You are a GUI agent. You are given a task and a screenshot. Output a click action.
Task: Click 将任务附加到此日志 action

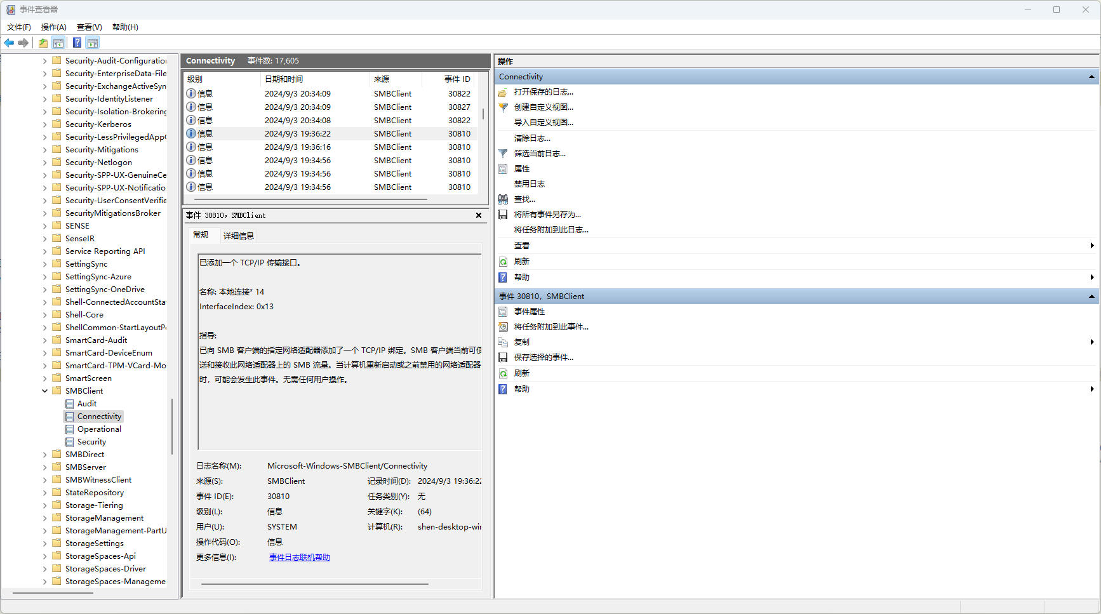tap(551, 230)
